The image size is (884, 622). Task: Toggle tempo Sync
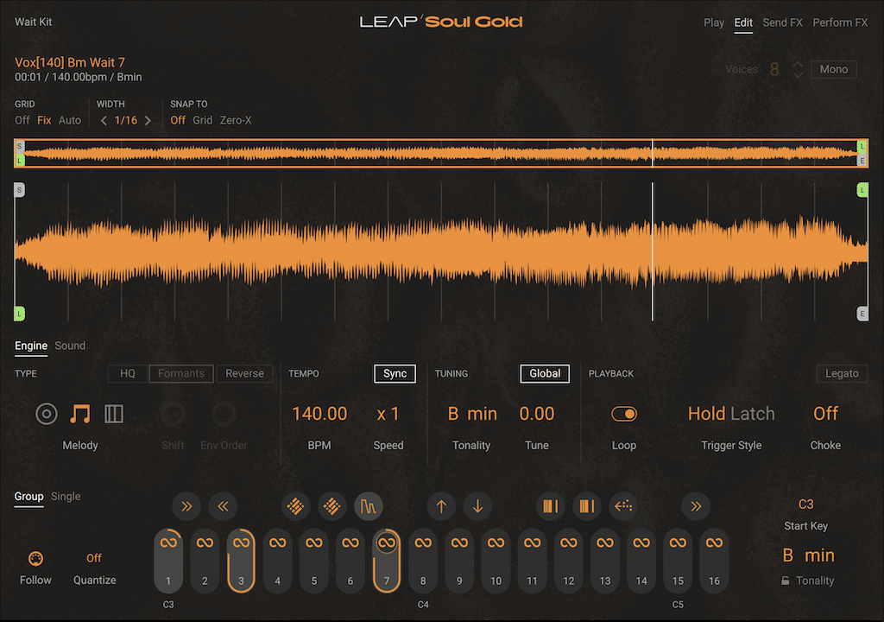coord(395,374)
